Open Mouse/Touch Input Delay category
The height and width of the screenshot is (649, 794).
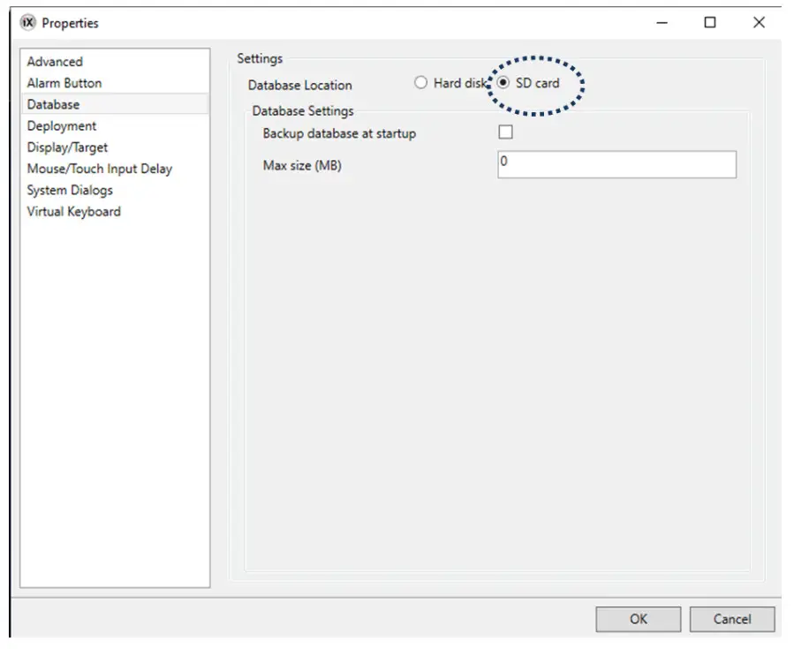(115, 169)
